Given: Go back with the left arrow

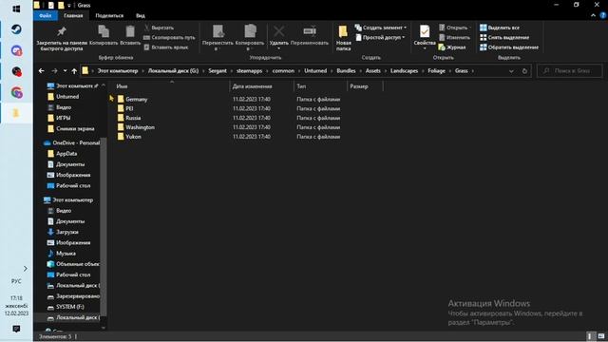Looking at the screenshot, I should coord(42,71).
